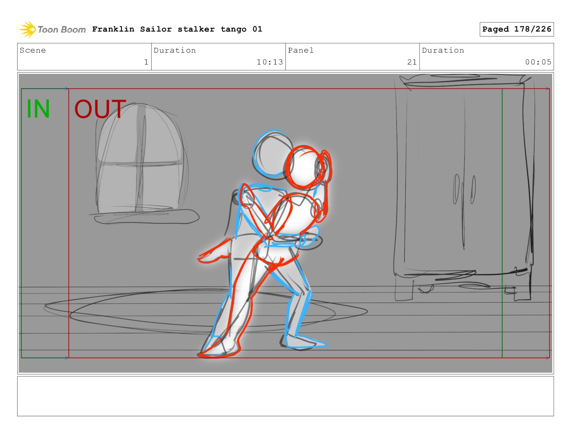Click the sketched wardrobe in panel
The height and width of the screenshot is (442, 572).
pos(464,187)
